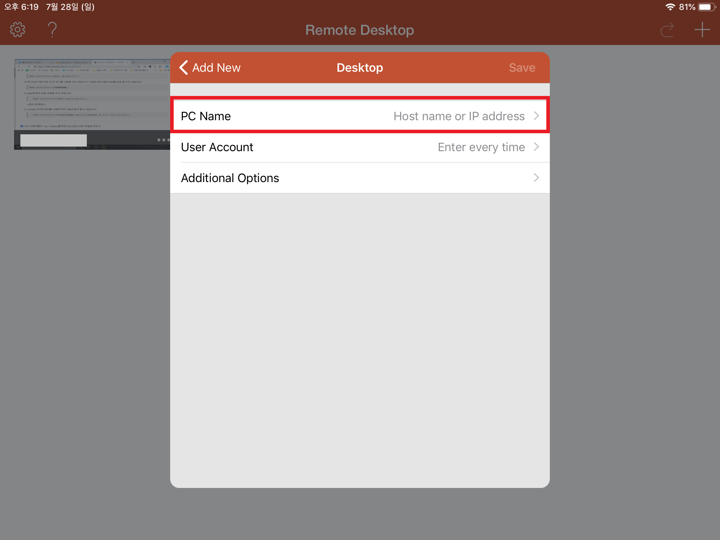Image resolution: width=720 pixels, height=540 pixels.
Task: Select the PC Name label
Action: pos(206,116)
